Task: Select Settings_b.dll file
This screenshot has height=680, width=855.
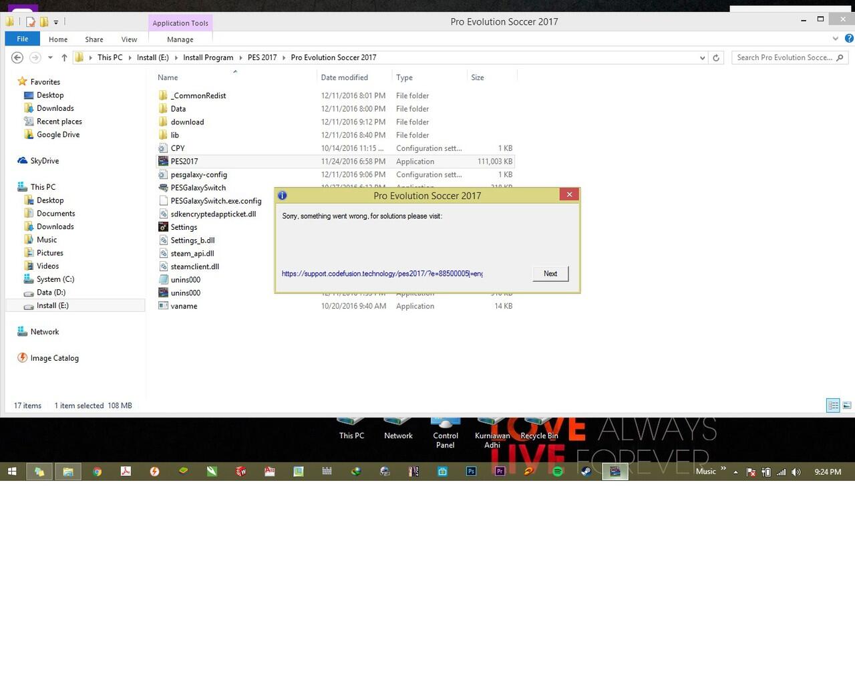Action: pos(192,240)
